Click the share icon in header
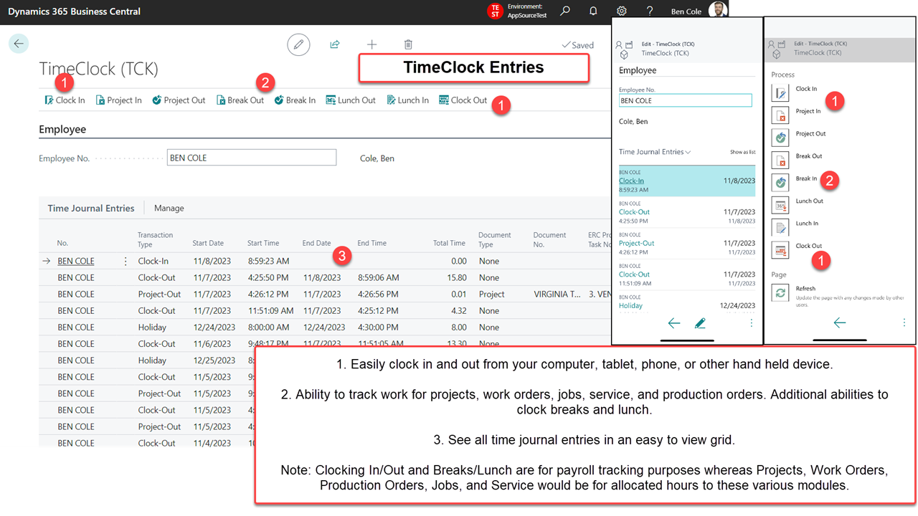The height and width of the screenshot is (516, 918). click(334, 44)
